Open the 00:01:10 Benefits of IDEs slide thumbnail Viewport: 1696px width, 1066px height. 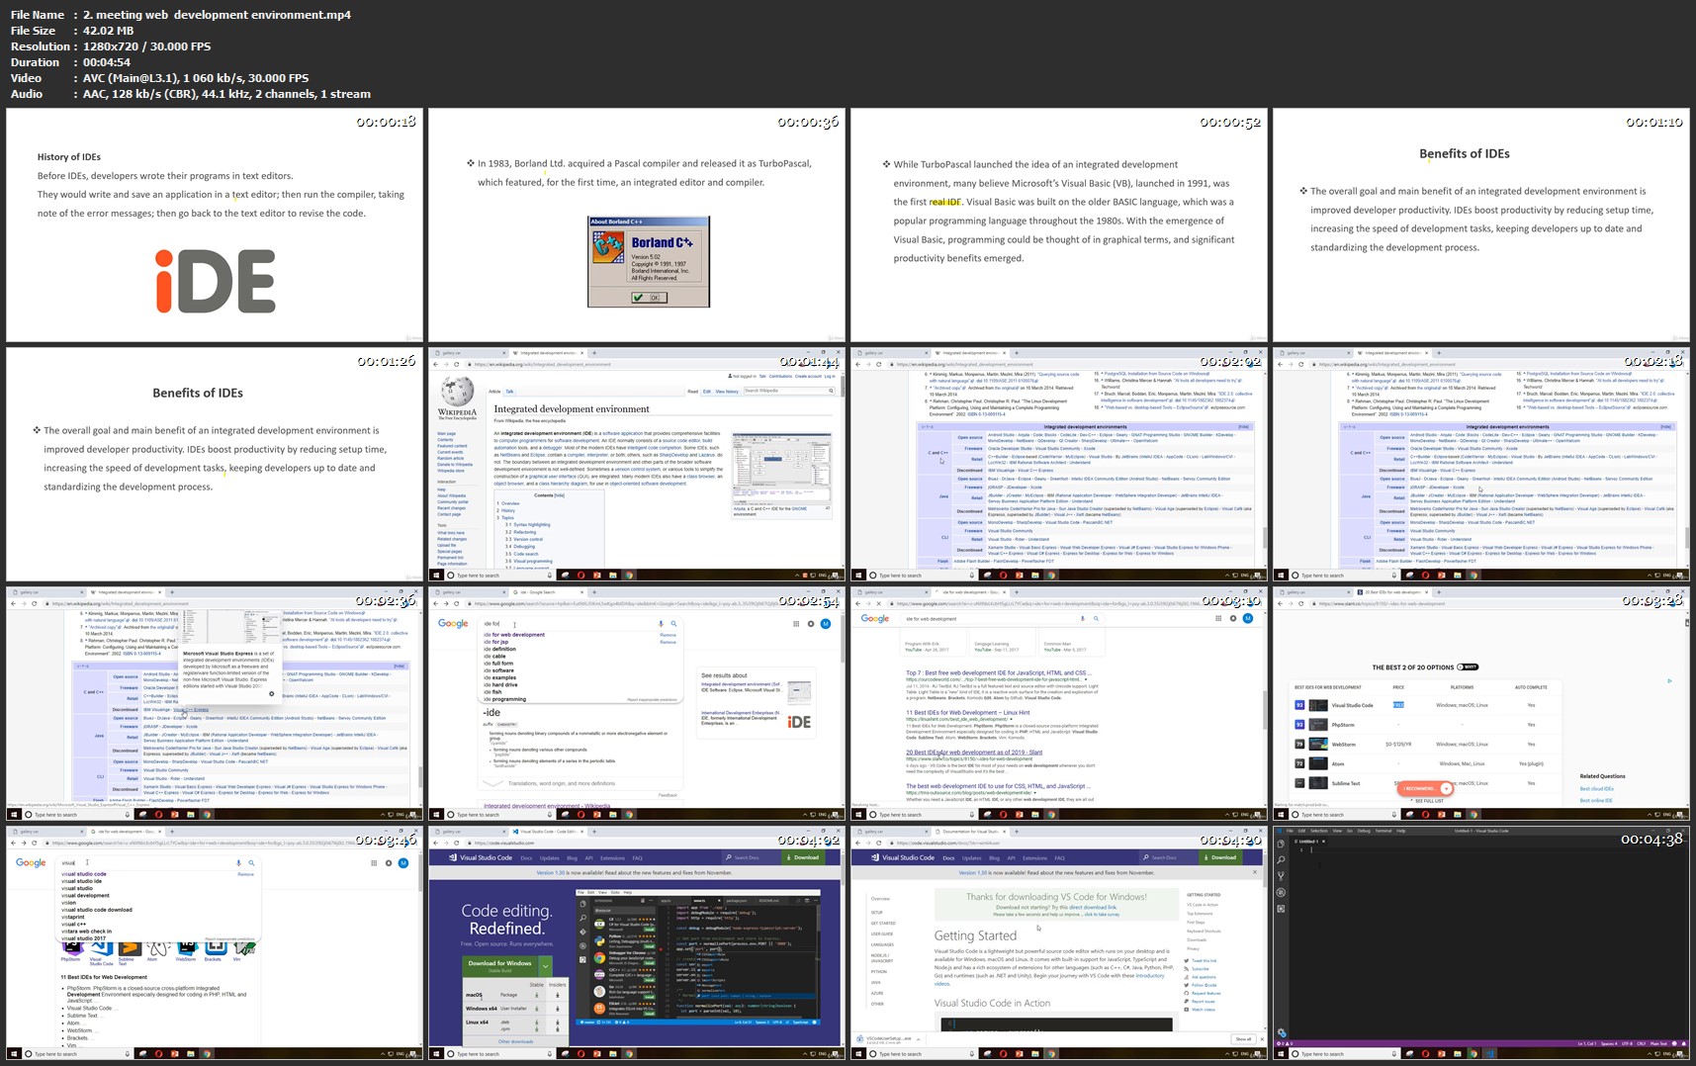pos(1481,225)
